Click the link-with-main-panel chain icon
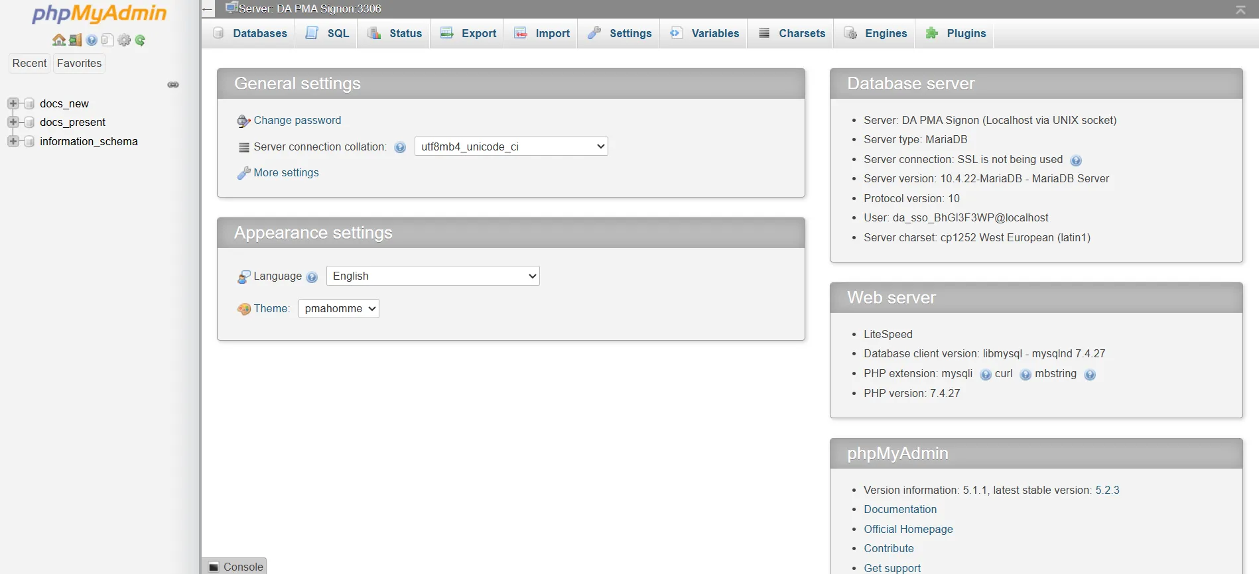Screen dimensions: 1259x574 click(x=173, y=85)
